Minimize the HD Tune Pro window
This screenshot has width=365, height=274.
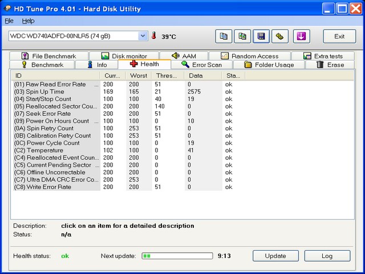coord(328,9)
